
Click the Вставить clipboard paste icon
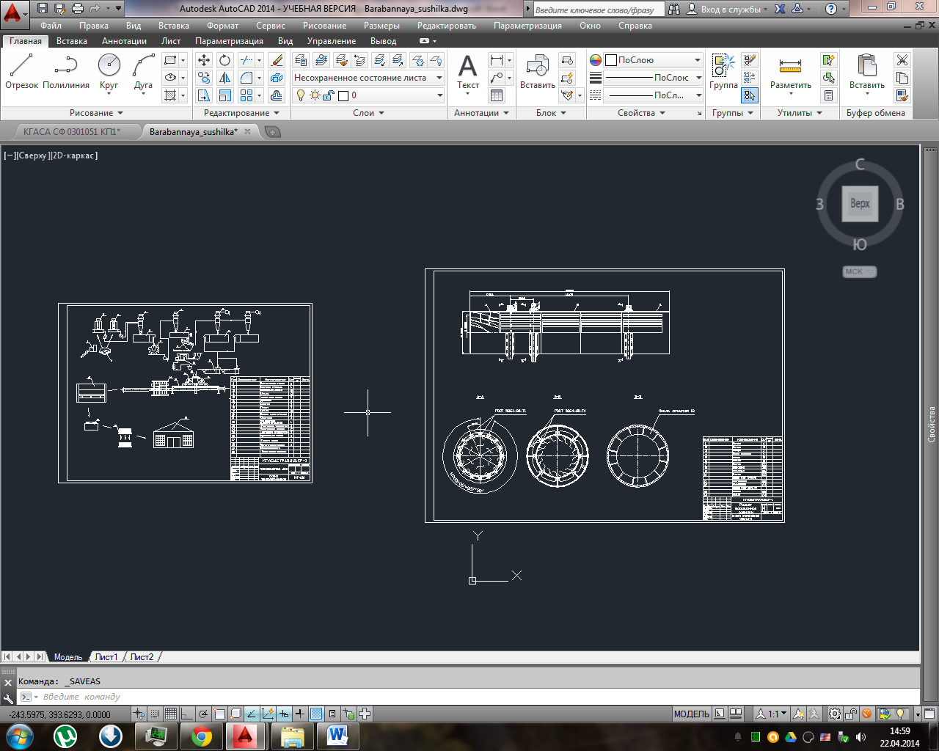pos(867,72)
